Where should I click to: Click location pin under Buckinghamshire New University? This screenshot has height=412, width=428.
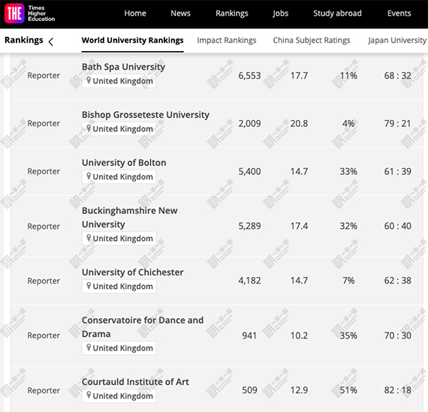pyautogui.click(x=89, y=238)
